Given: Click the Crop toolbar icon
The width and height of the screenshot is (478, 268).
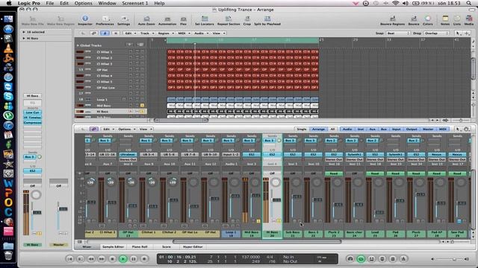Looking at the screenshot, I should [247, 20].
